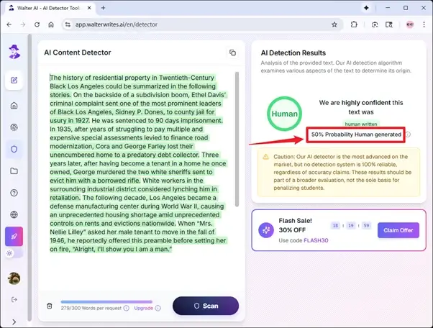Click the word count progress bar
This screenshot has height=328, width=433.
(106, 302)
